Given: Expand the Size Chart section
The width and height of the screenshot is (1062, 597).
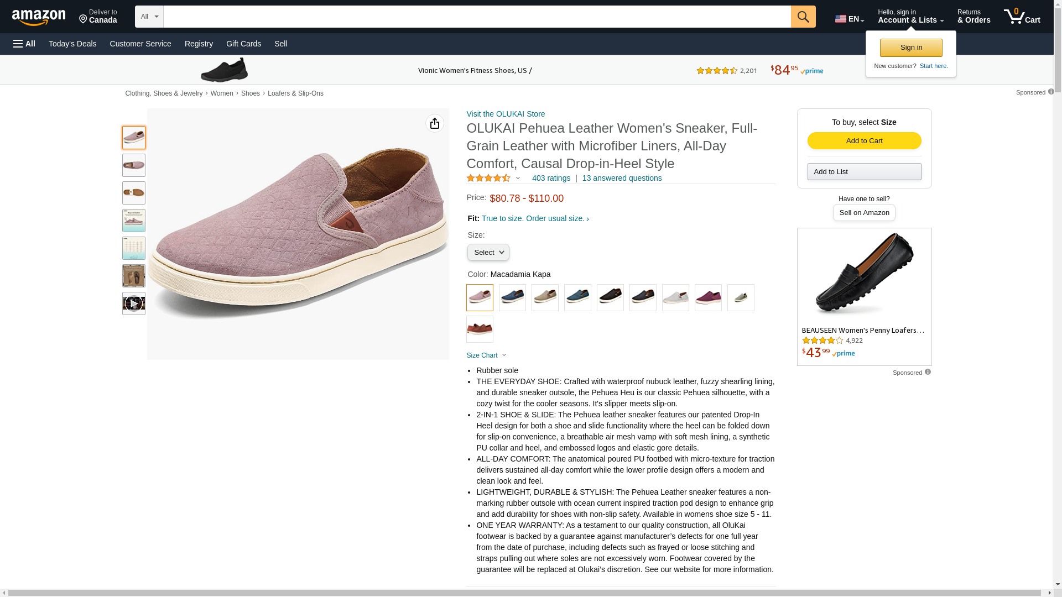Looking at the screenshot, I should click(486, 355).
